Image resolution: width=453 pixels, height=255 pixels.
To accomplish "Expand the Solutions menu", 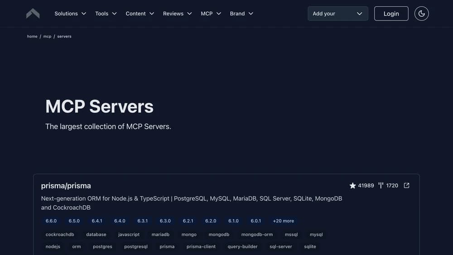I will pyautogui.click(x=70, y=14).
